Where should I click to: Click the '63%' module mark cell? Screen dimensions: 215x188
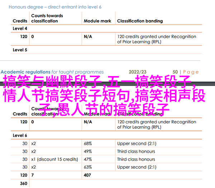click(88, 167)
